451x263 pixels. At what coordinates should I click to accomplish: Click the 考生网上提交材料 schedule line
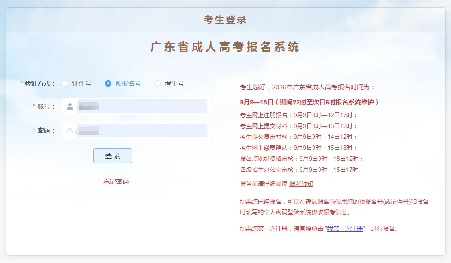point(298,126)
